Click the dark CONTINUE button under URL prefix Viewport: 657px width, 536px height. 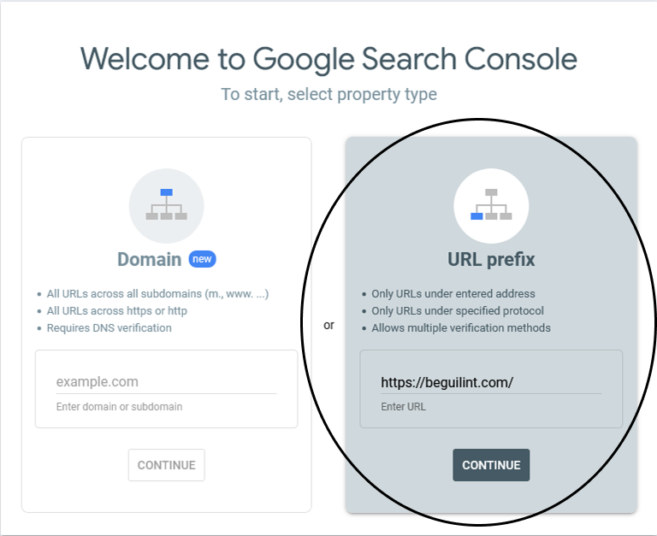point(491,465)
